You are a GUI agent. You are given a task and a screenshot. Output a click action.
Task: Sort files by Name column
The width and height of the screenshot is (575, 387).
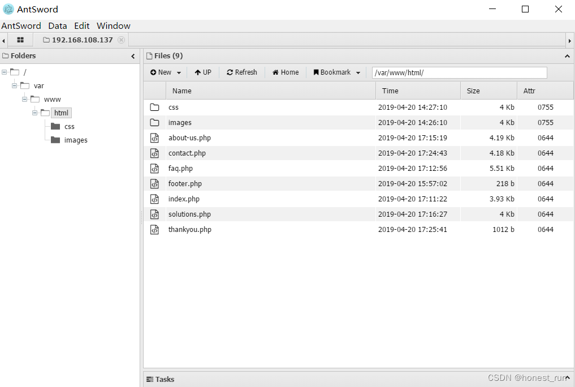[271, 91]
